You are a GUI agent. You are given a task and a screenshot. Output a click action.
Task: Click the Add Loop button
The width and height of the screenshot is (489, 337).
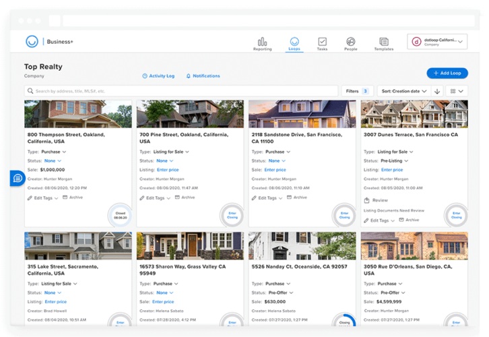[x=447, y=73]
